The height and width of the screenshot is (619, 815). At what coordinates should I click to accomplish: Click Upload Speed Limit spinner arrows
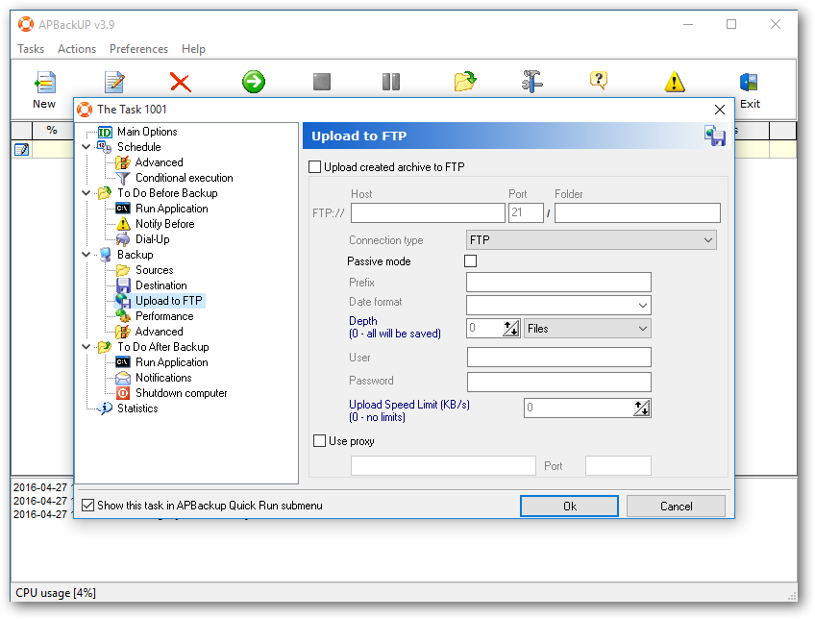(x=641, y=408)
